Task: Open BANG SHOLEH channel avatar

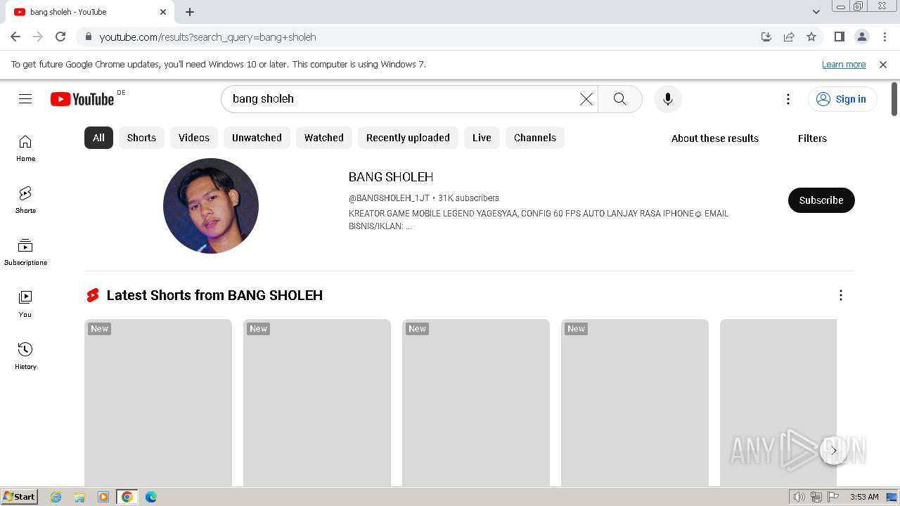Action: pos(211,206)
